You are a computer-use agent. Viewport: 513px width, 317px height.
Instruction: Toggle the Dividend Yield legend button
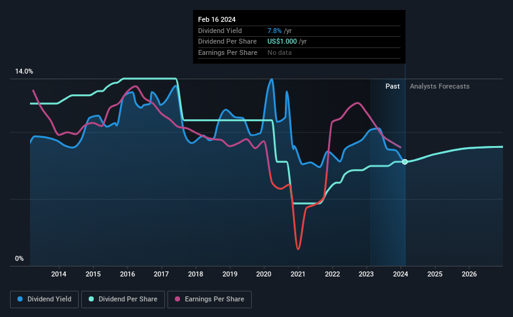(x=44, y=300)
